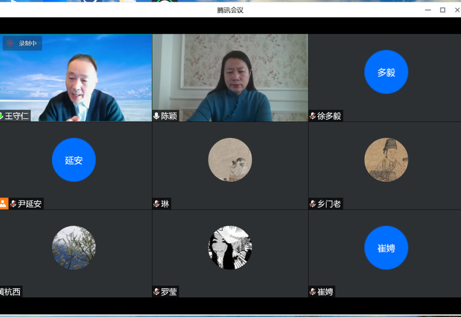Minimize the 腾讯会议 window
This screenshot has height=317, width=461.
point(428,10)
